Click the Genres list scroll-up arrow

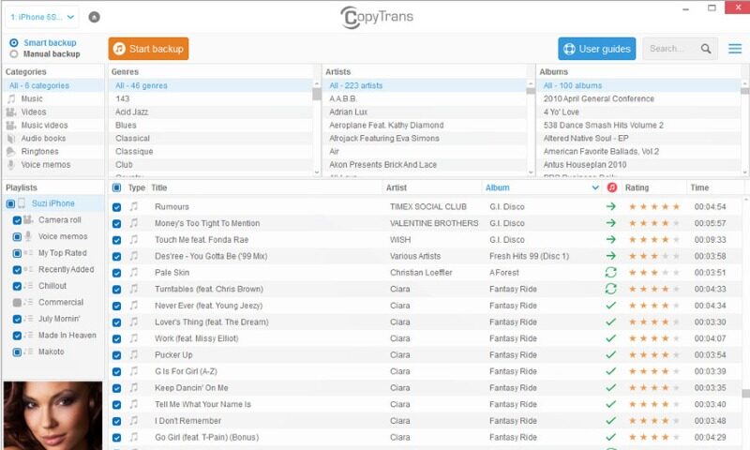tap(317, 83)
